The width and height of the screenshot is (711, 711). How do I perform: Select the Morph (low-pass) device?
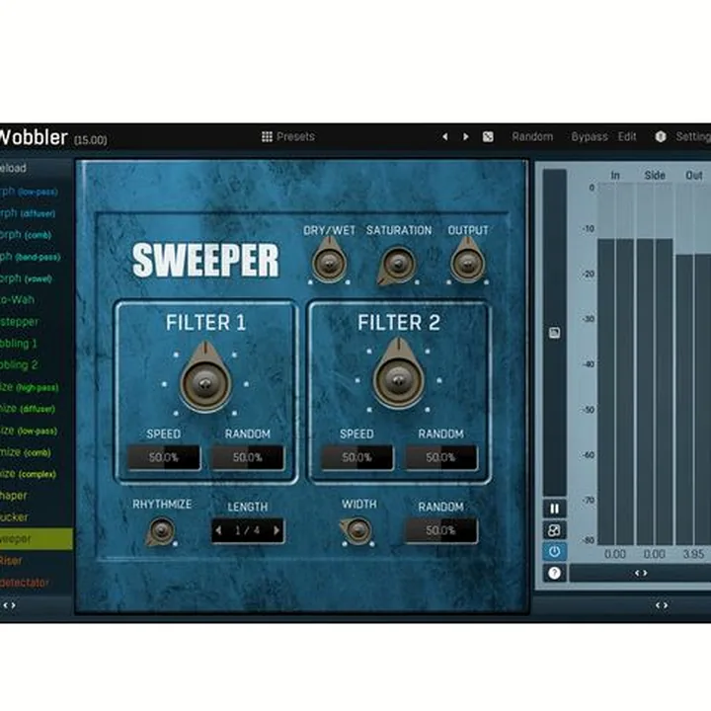[37, 192]
